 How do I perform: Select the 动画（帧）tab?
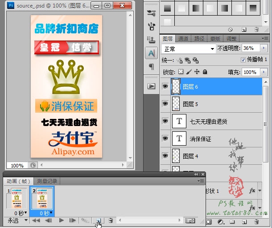pos(18,181)
